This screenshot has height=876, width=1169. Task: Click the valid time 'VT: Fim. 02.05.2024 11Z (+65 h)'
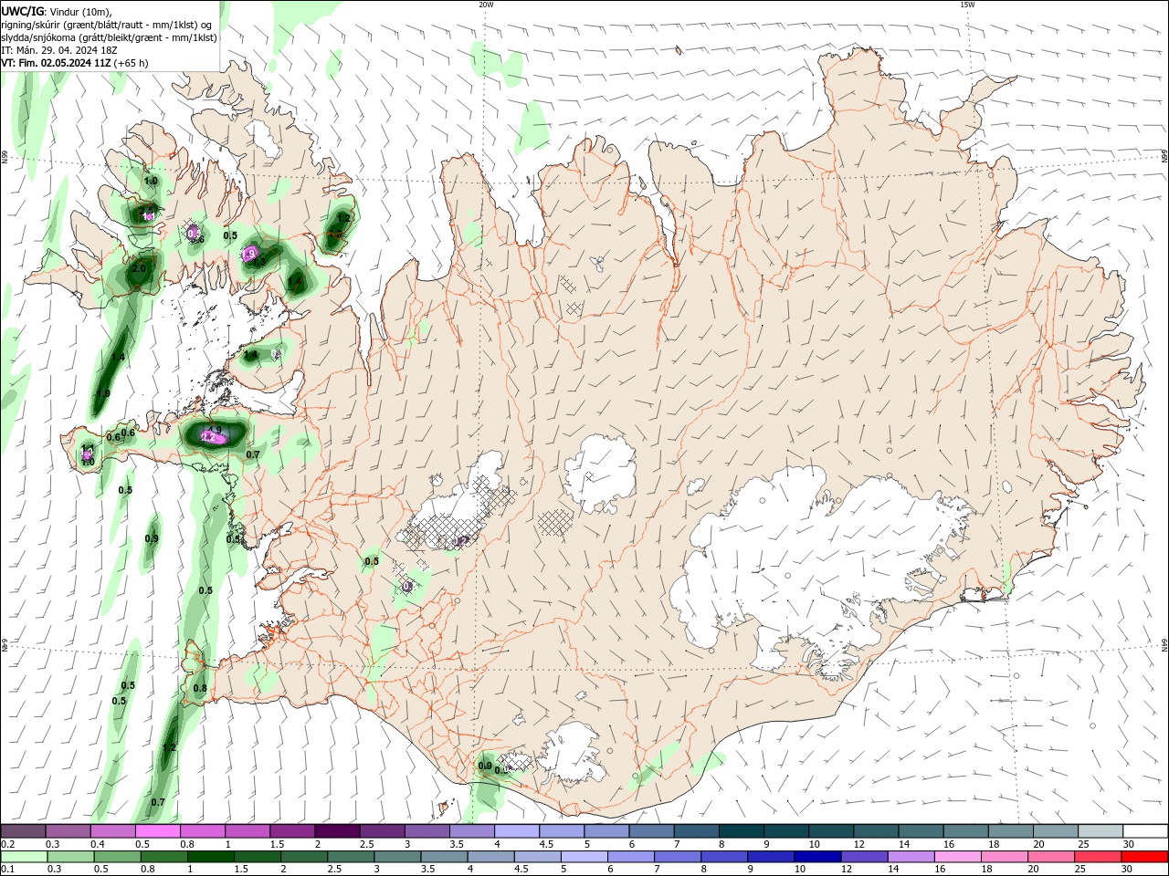[x=75, y=63]
